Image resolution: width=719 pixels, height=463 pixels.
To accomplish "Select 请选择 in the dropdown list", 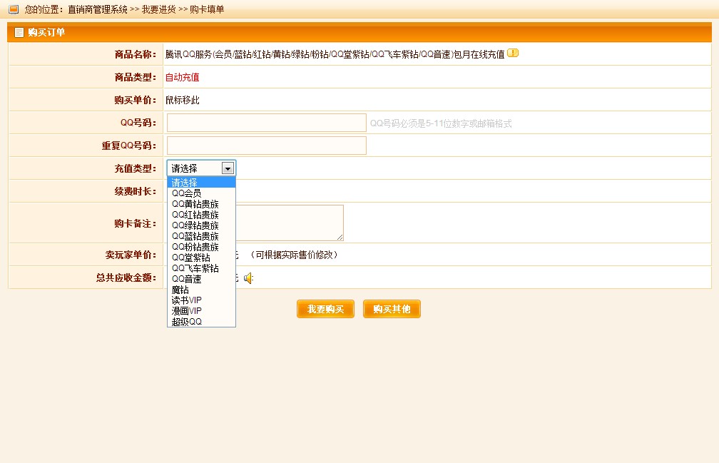I will [201, 183].
